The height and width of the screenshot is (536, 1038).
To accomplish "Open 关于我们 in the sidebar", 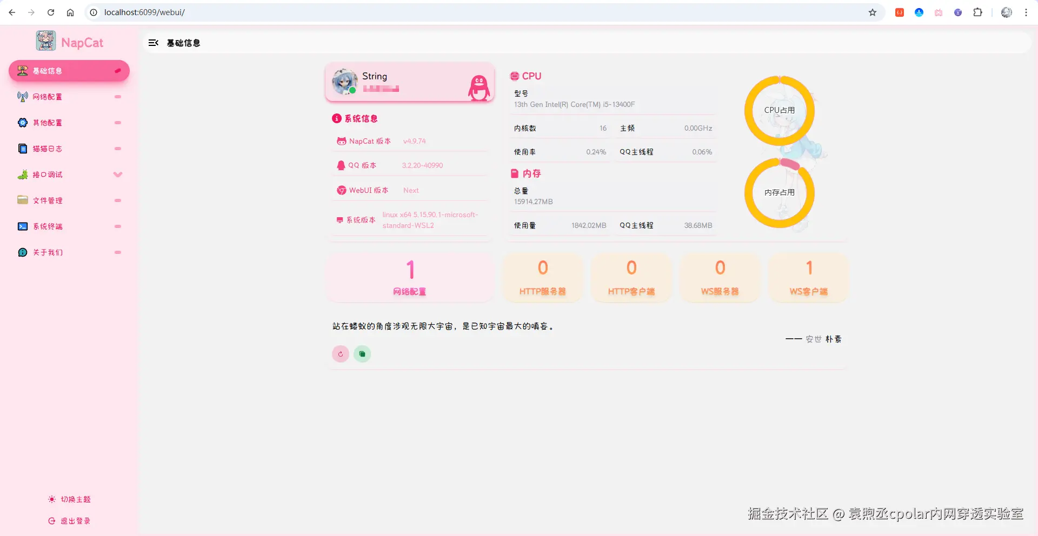I will 69,252.
